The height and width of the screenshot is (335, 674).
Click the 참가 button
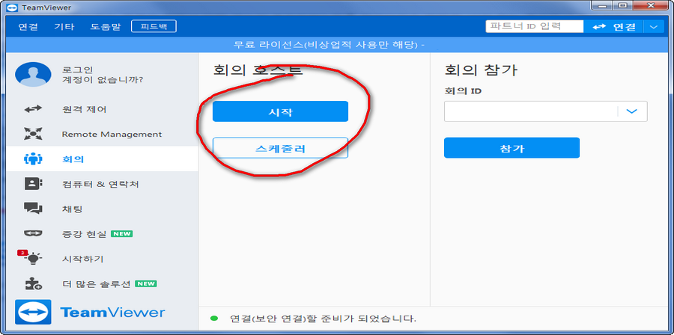[512, 148]
